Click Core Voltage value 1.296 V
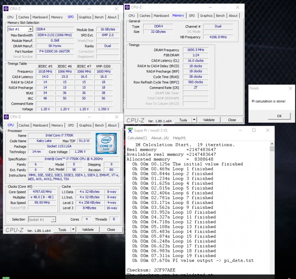The height and width of the screenshot is (279, 296). 80,152
